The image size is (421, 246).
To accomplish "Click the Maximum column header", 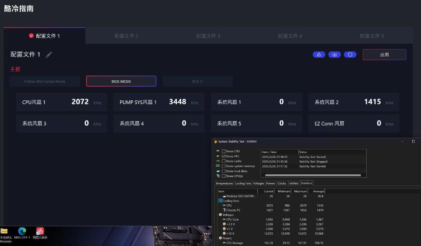I will pos(300,191).
